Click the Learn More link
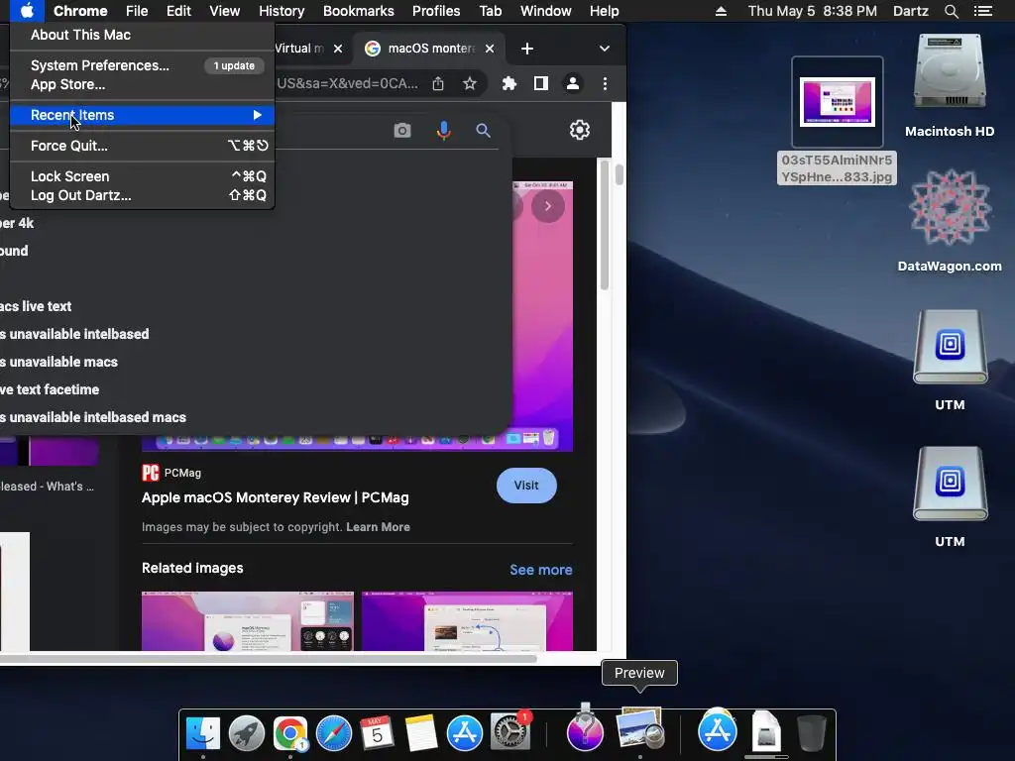This screenshot has height=761, width=1015. [378, 527]
